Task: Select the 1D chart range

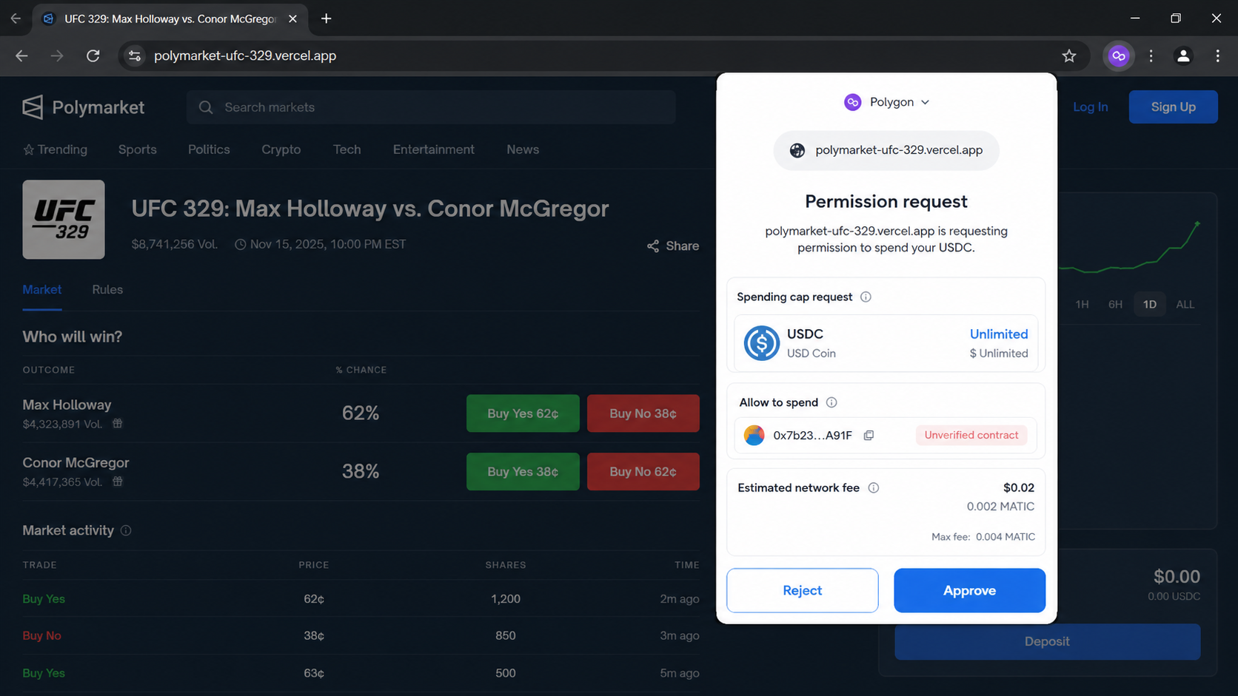Action: [1149, 304]
